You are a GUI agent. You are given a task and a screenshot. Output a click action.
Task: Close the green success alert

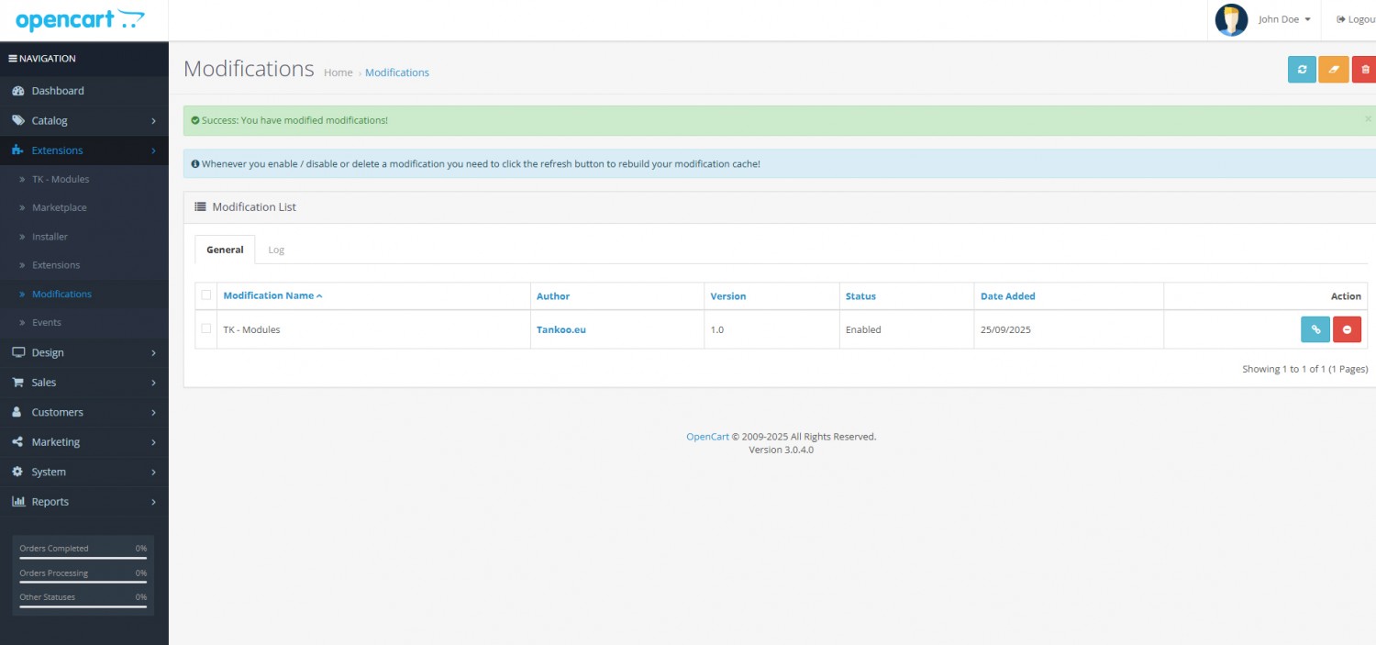pos(1368,119)
